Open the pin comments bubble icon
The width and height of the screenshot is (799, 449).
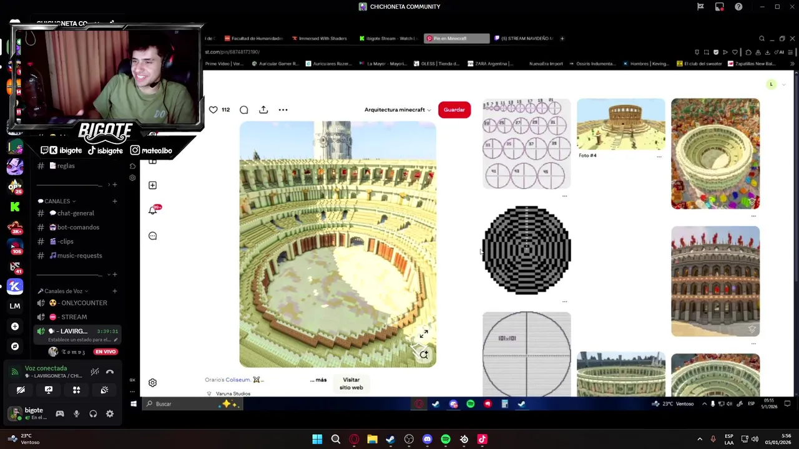point(244,110)
